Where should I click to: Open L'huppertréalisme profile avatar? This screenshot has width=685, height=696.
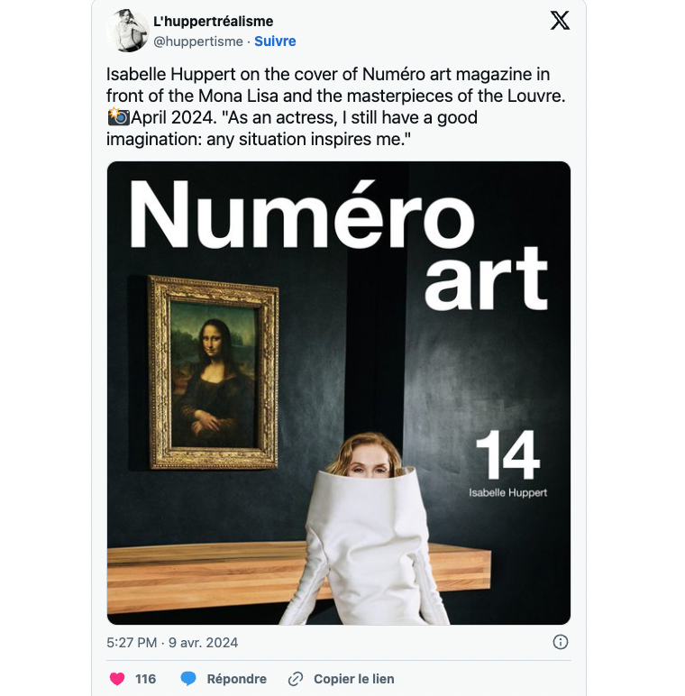click(128, 31)
